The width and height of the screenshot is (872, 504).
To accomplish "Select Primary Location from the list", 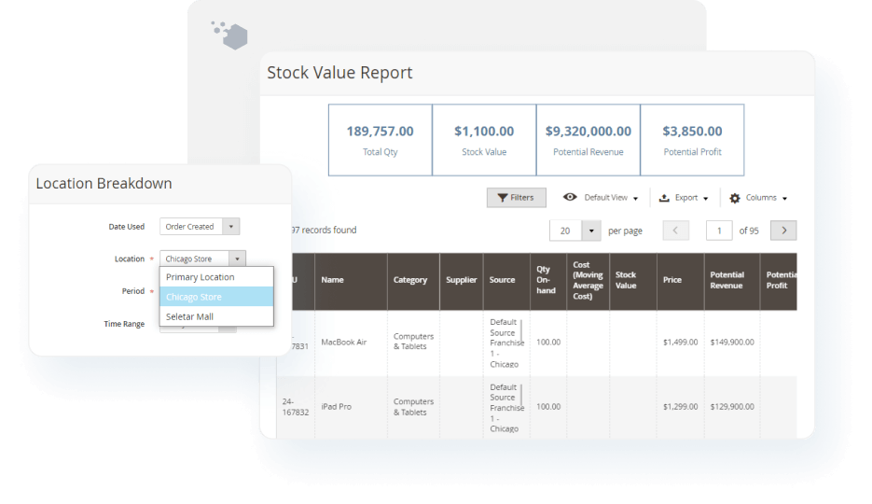I will pyautogui.click(x=200, y=277).
